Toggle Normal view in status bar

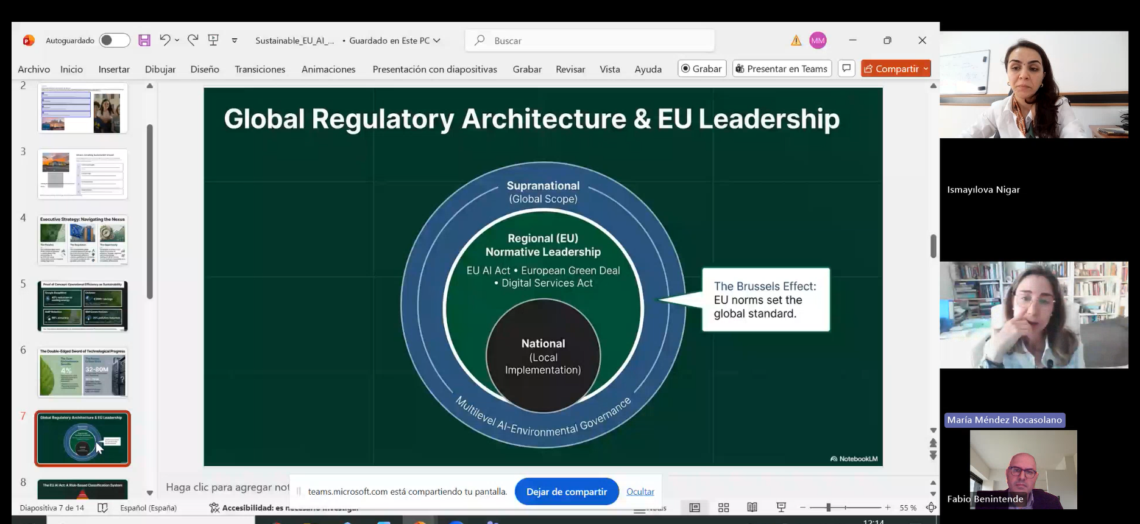[695, 508]
